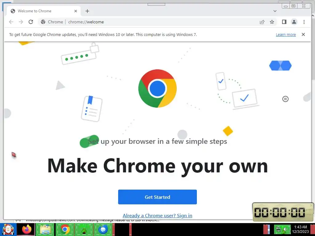
Task: Click the taskbar clock showing 1:43 AM
Action: click(300, 229)
